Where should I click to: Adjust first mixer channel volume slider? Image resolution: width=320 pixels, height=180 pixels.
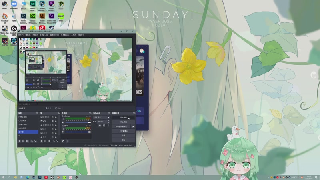[x=78, y=122]
